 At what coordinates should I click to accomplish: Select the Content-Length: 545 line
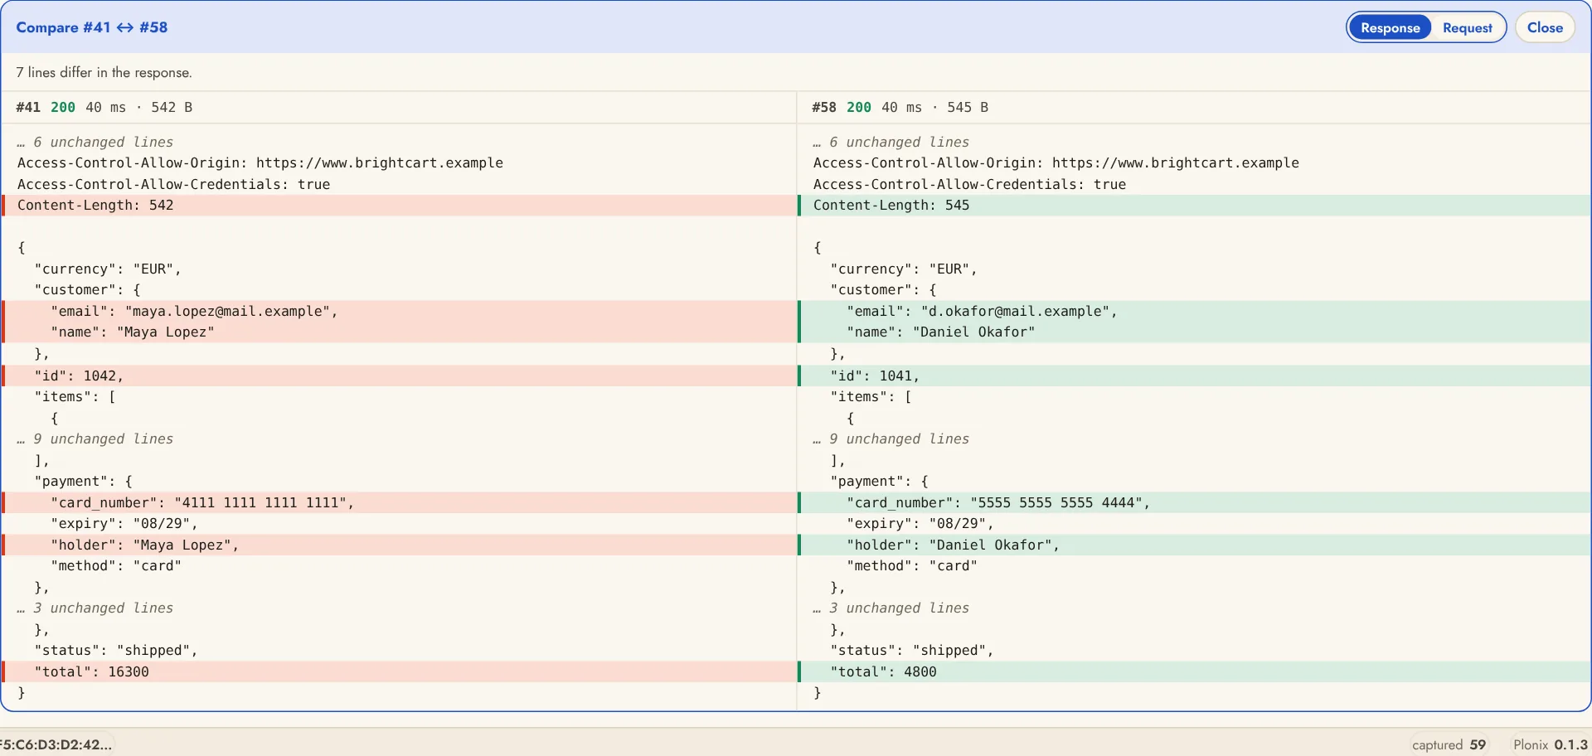(x=1194, y=206)
